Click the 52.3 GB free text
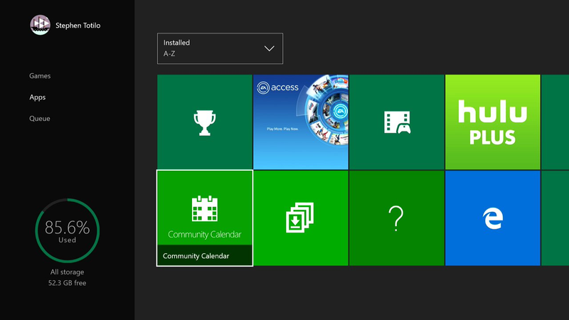The width and height of the screenshot is (569, 320). 68,283
